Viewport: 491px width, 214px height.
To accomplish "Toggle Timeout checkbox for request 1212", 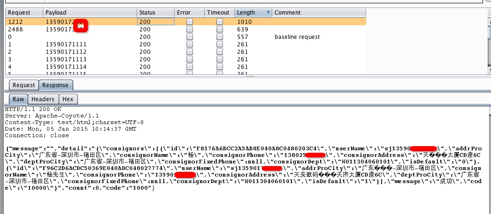I will [220, 22].
